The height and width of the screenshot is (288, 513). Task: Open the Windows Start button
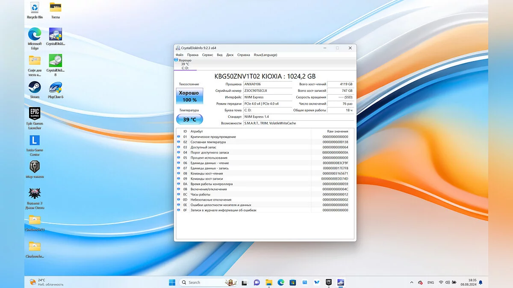[x=172, y=282]
